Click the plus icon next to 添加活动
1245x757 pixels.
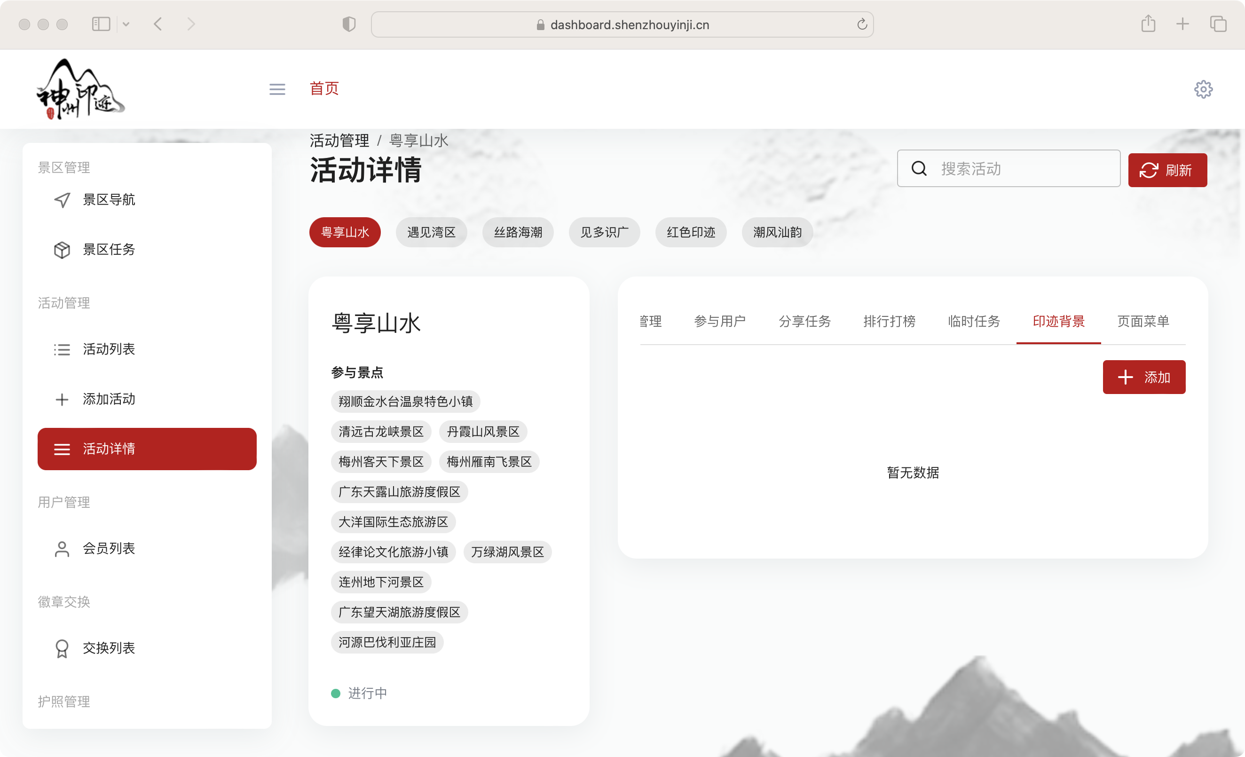(62, 399)
